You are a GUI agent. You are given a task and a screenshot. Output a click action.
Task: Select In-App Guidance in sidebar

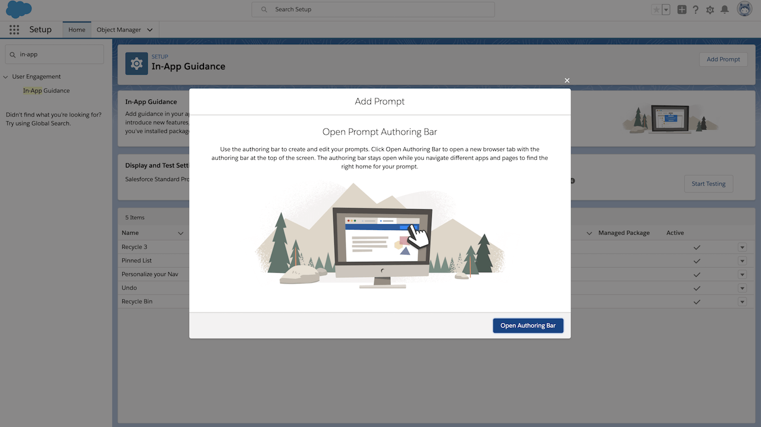[46, 91]
